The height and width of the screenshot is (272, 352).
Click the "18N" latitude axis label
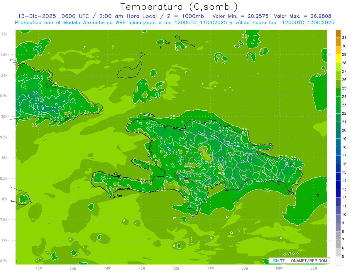(5, 199)
